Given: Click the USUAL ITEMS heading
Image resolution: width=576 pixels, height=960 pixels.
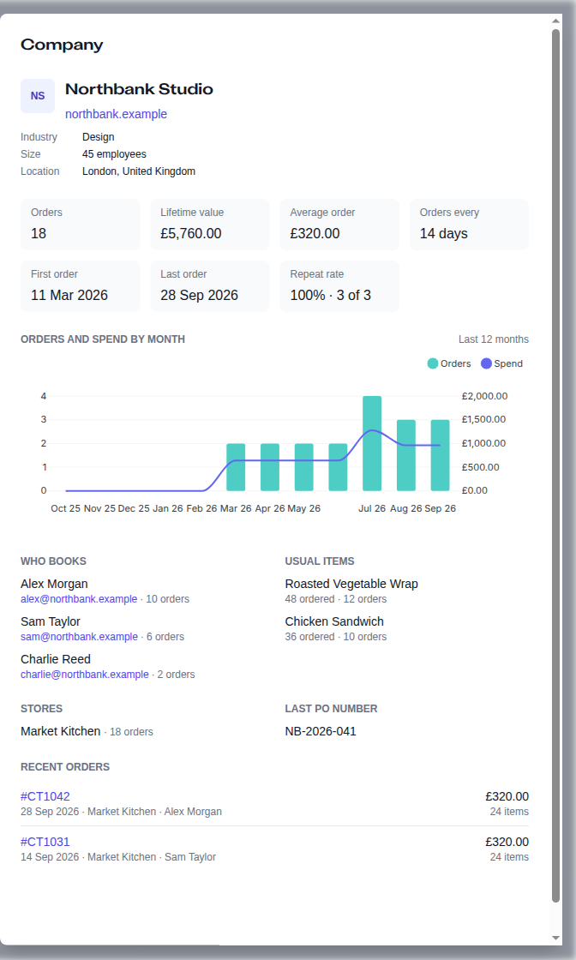Looking at the screenshot, I should 320,561.
